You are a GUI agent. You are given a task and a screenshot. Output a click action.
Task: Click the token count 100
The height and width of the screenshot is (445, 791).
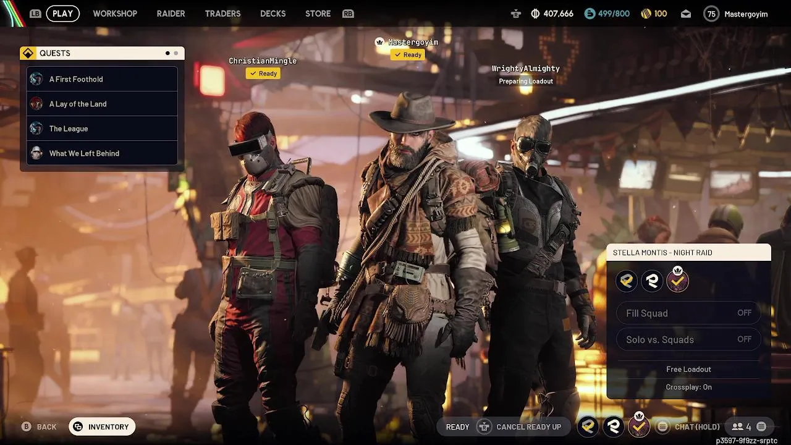(661, 14)
